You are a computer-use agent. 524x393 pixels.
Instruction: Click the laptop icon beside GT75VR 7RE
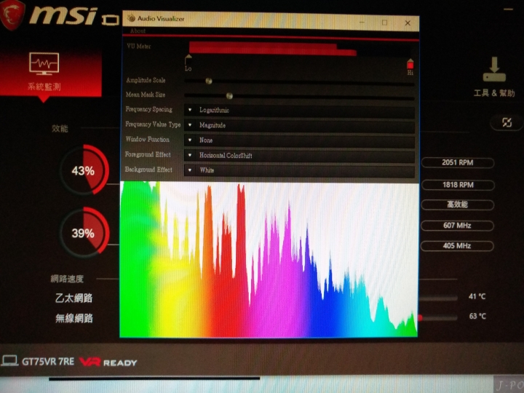tap(9, 361)
